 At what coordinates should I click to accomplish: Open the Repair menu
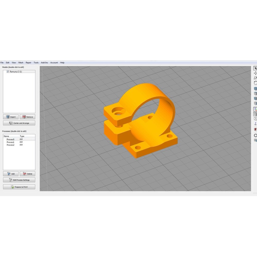pyautogui.click(x=28, y=63)
